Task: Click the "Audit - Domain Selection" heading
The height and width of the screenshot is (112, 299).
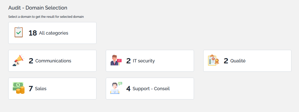Action: tap(38, 8)
